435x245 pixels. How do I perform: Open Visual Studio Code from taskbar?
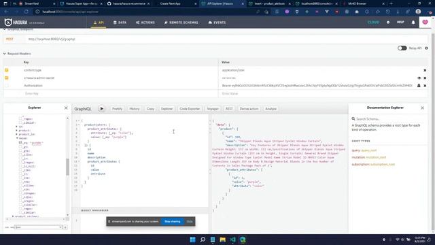pyautogui.click(x=232, y=240)
